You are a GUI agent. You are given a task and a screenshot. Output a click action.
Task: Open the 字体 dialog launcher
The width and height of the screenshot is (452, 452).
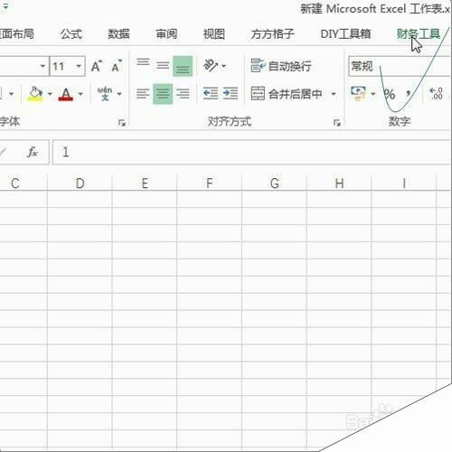tap(122, 123)
